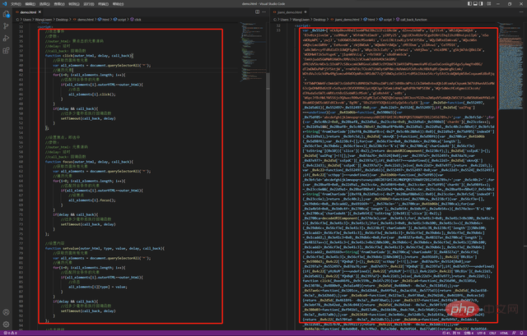Open the Explorer view in activity bar
Image resolution: width=527 pixels, height=336 pixels.
[7, 16]
